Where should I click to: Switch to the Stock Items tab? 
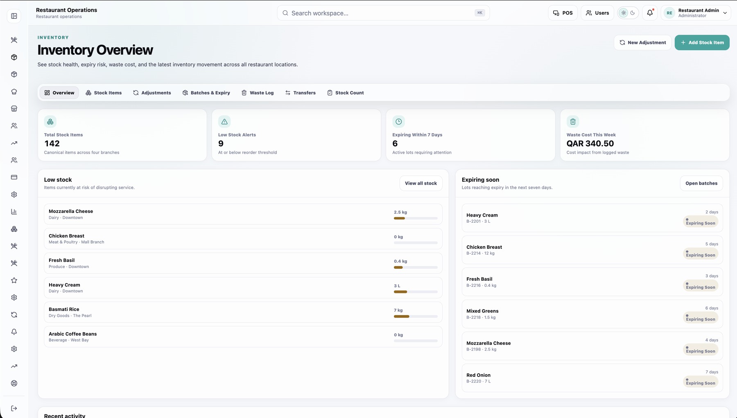coord(104,93)
